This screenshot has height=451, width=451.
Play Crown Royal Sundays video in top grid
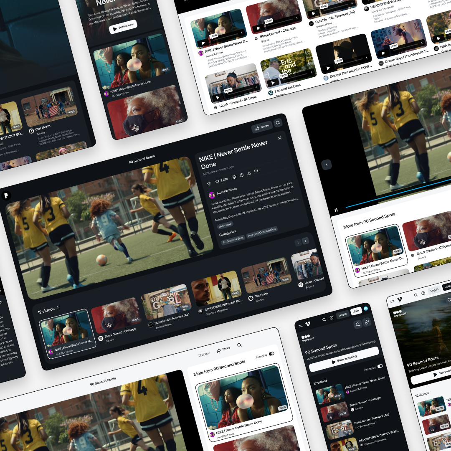[383, 53]
